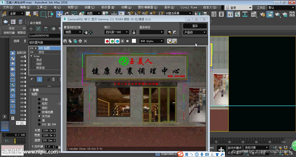Click the Print Image icon
This screenshot has width=296, height=157.
coord(80,41)
